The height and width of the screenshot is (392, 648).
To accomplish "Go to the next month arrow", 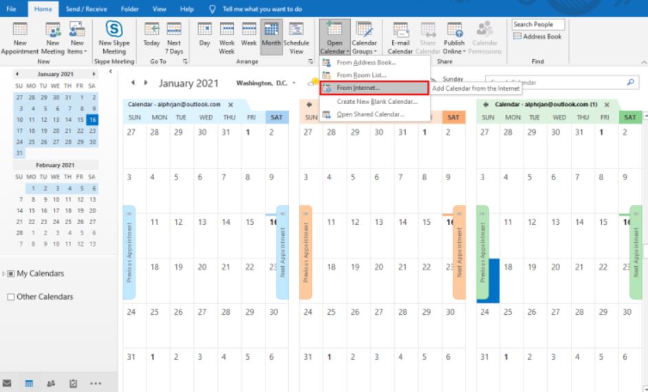I will (145, 83).
